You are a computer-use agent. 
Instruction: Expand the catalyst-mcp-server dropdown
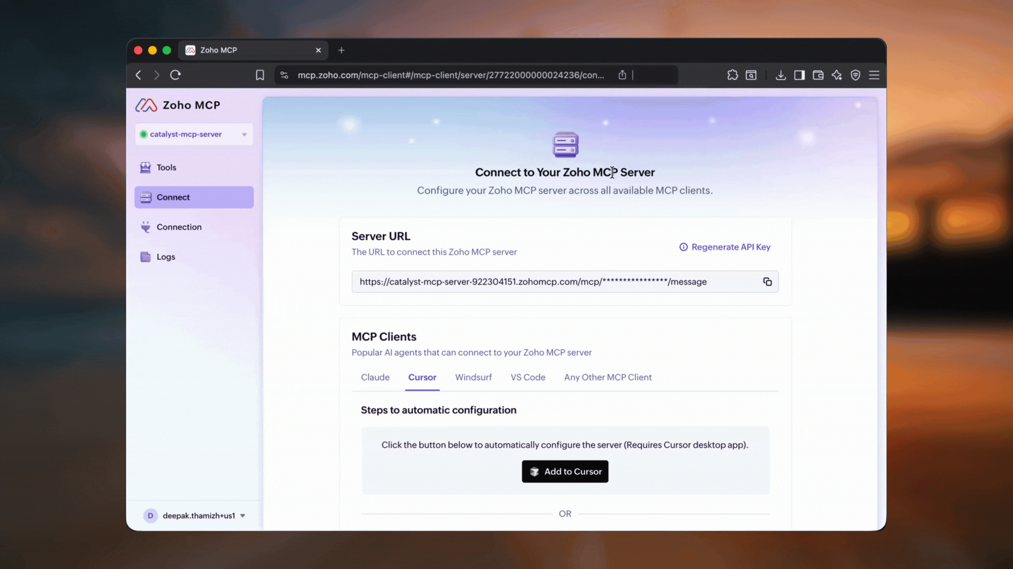pyautogui.click(x=194, y=134)
